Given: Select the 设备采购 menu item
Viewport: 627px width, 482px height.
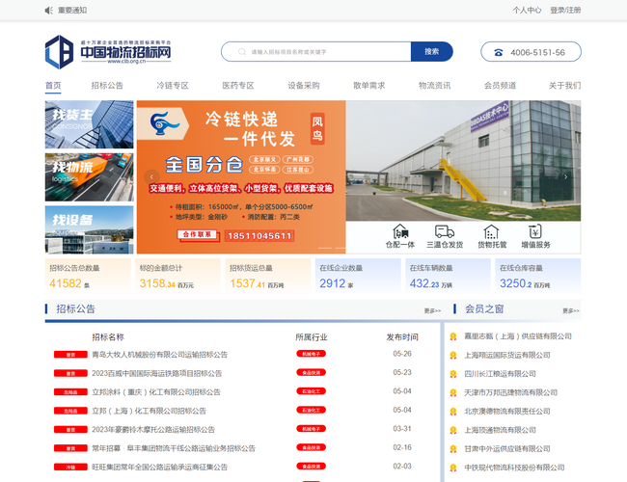Looking at the screenshot, I should pyautogui.click(x=303, y=85).
